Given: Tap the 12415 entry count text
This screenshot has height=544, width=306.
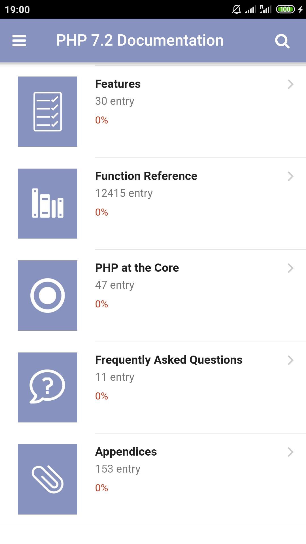Looking at the screenshot, I should (124, 193).
